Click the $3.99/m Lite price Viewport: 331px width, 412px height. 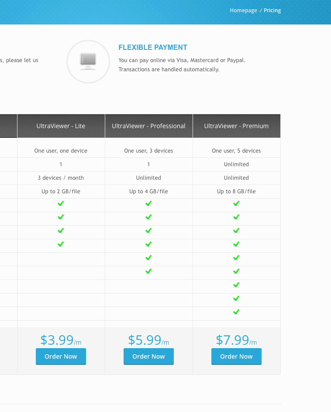[61, 340]
